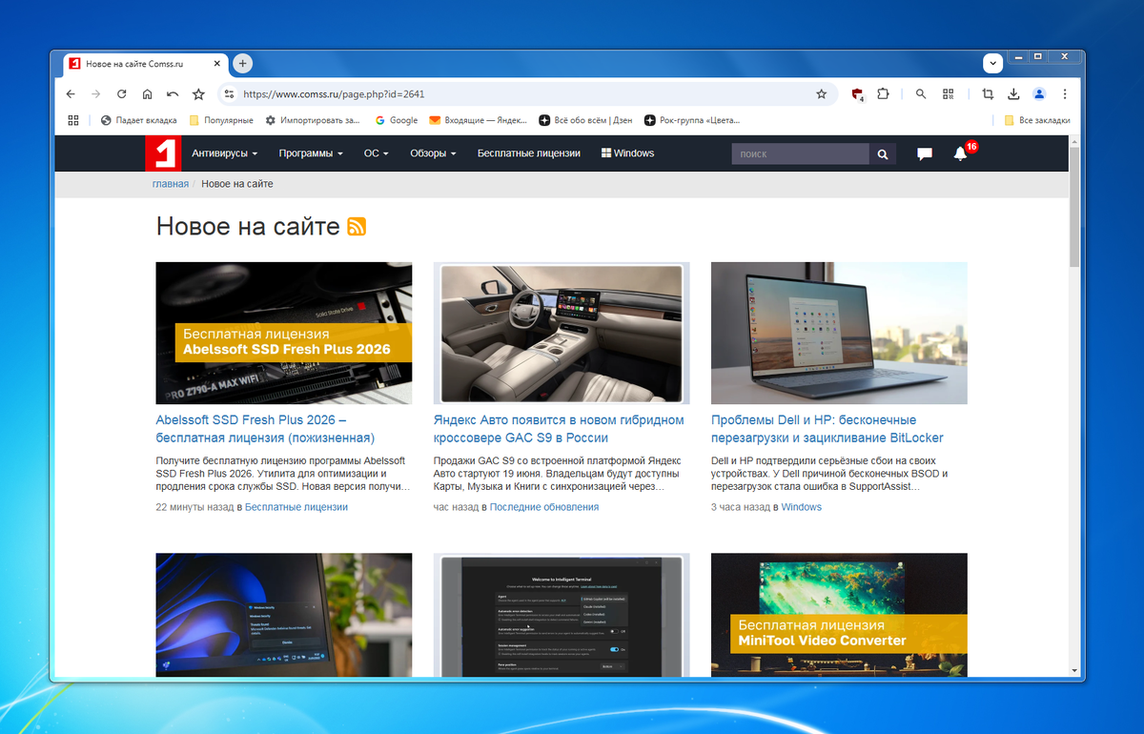This screenshot has height=734, width=1144.
Task: Click the page vertical scrollbar thumb
Action: tap(1074, 208)
